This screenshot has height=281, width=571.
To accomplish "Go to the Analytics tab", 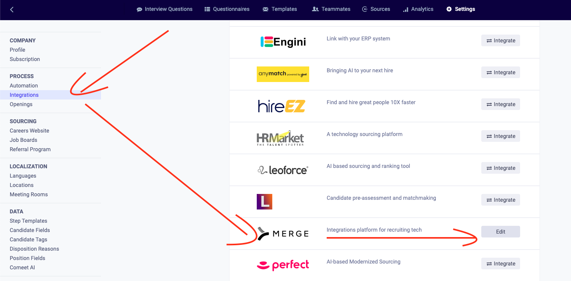I will click(x=418, y=9).
